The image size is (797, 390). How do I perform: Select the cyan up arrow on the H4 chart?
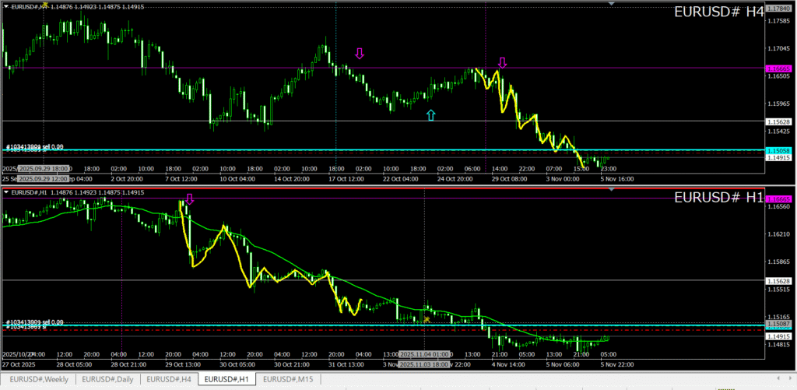pos(430,115)
